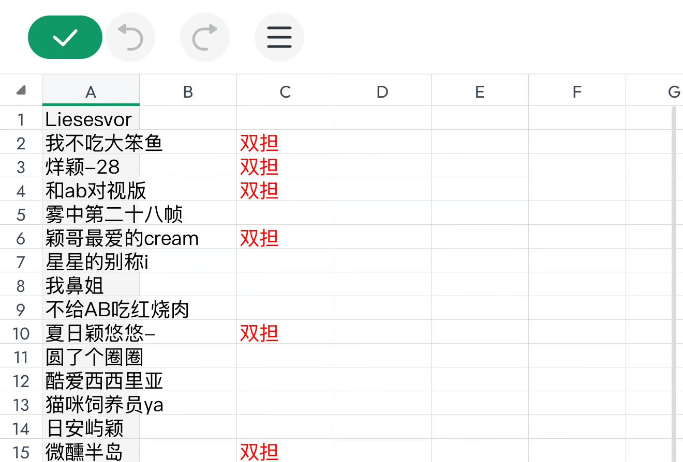Screen dimensions: 683x462
Task: Select cell containing 我不吃大笨鱼
Action: [91, 142]
